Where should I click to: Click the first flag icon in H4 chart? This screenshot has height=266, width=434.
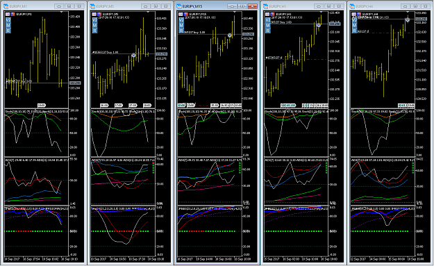click(354, 14)
